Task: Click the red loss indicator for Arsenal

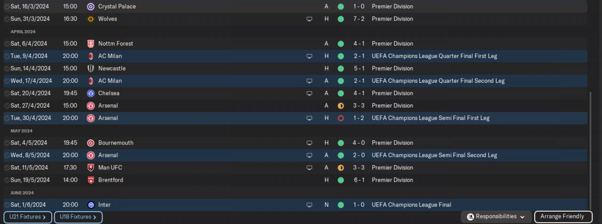Action: coord(341,118)
